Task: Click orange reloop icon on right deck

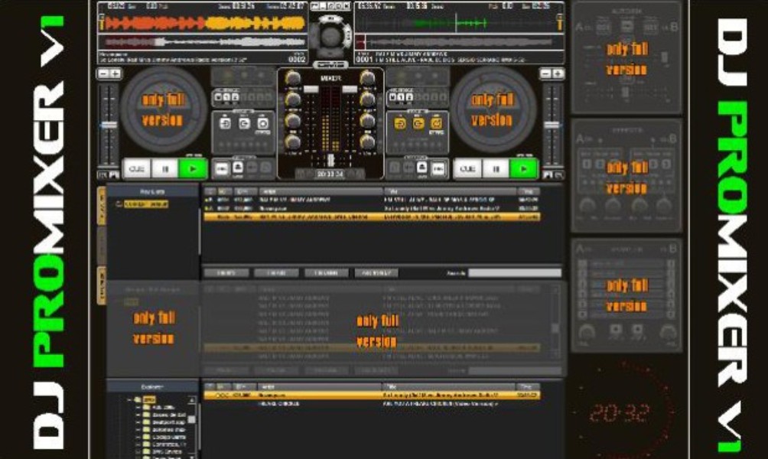Action: [x=437, y=123]
